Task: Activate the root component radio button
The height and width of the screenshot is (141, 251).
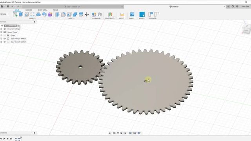Action: click(x=19, y=25)
